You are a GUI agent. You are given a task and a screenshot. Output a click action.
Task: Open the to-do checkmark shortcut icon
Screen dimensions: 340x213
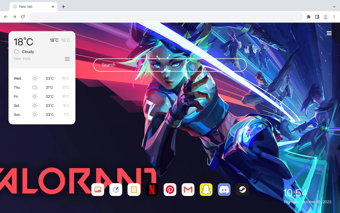tap(116, 190)
